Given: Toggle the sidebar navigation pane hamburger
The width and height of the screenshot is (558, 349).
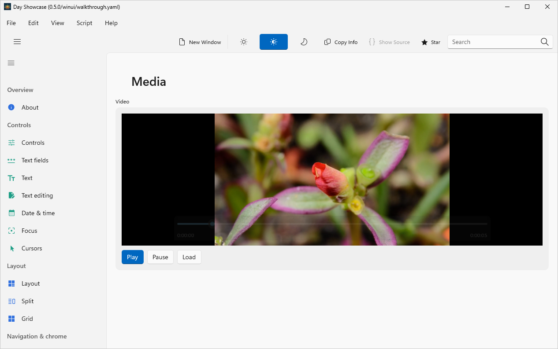Looking at the screenshot, I should pos(11,63).
